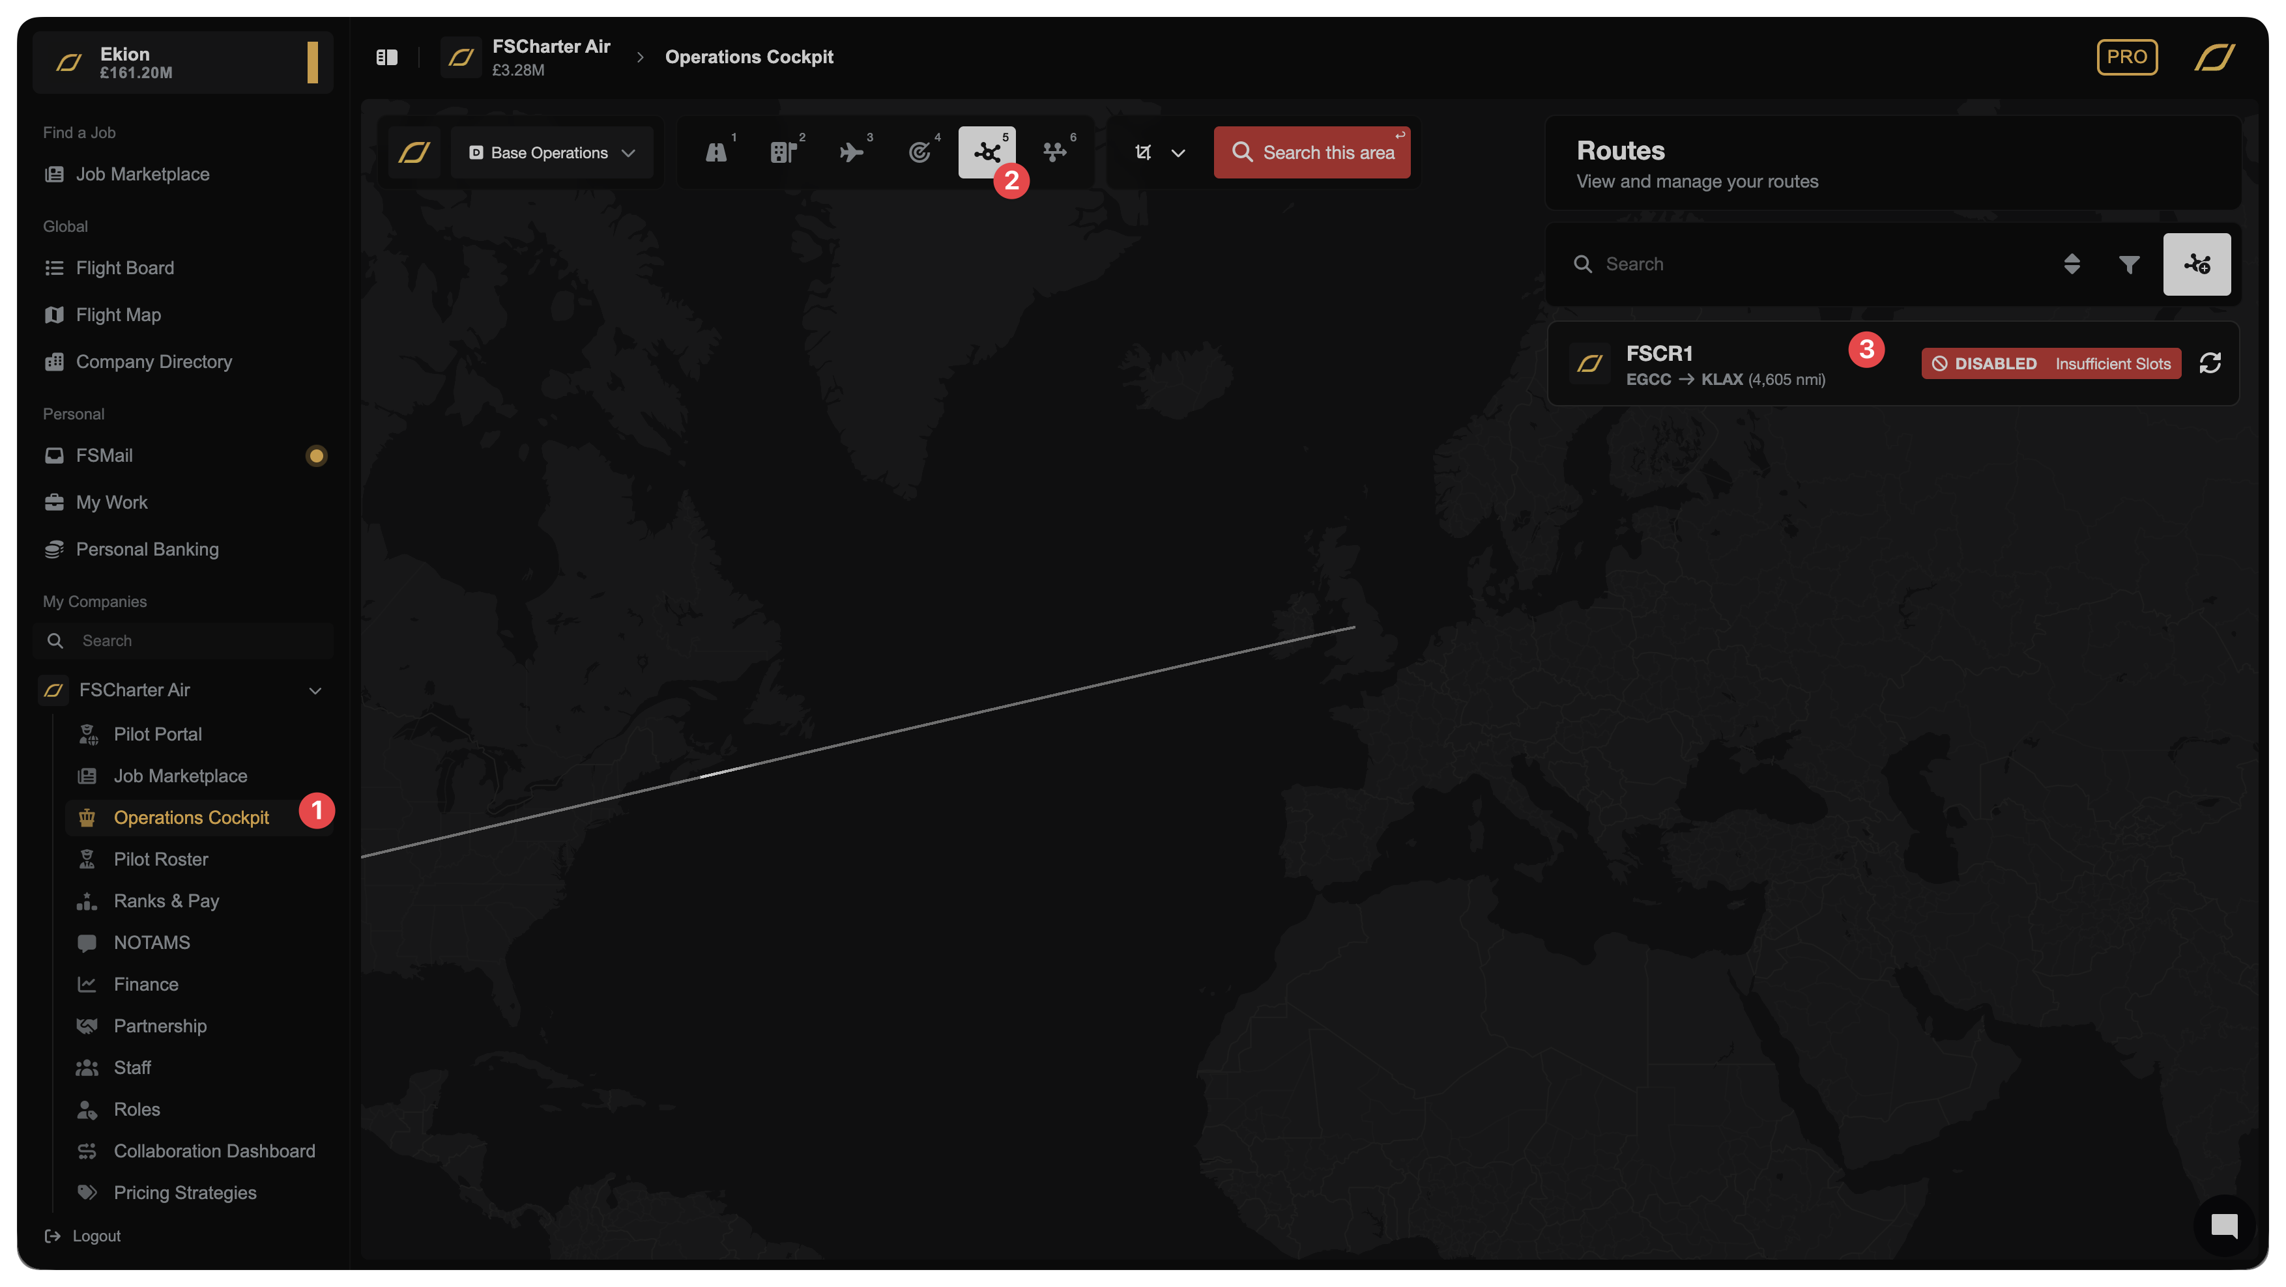This screenshot has width=2286, height=1287.
Task: Click the Routes search input field
Action: click(x=1819, y=264)
